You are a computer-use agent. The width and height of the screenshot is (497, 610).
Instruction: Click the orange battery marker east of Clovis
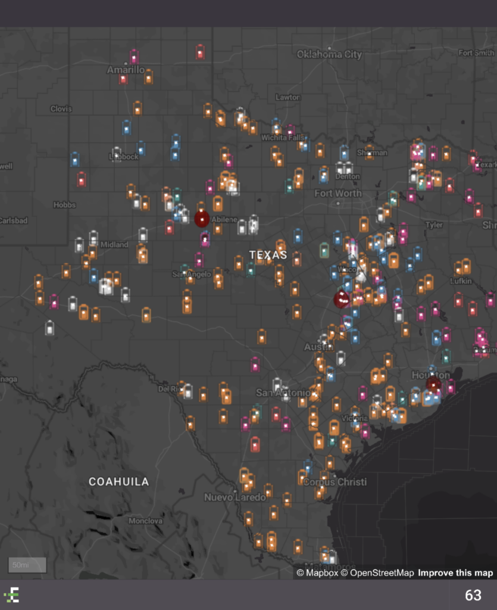137,108
